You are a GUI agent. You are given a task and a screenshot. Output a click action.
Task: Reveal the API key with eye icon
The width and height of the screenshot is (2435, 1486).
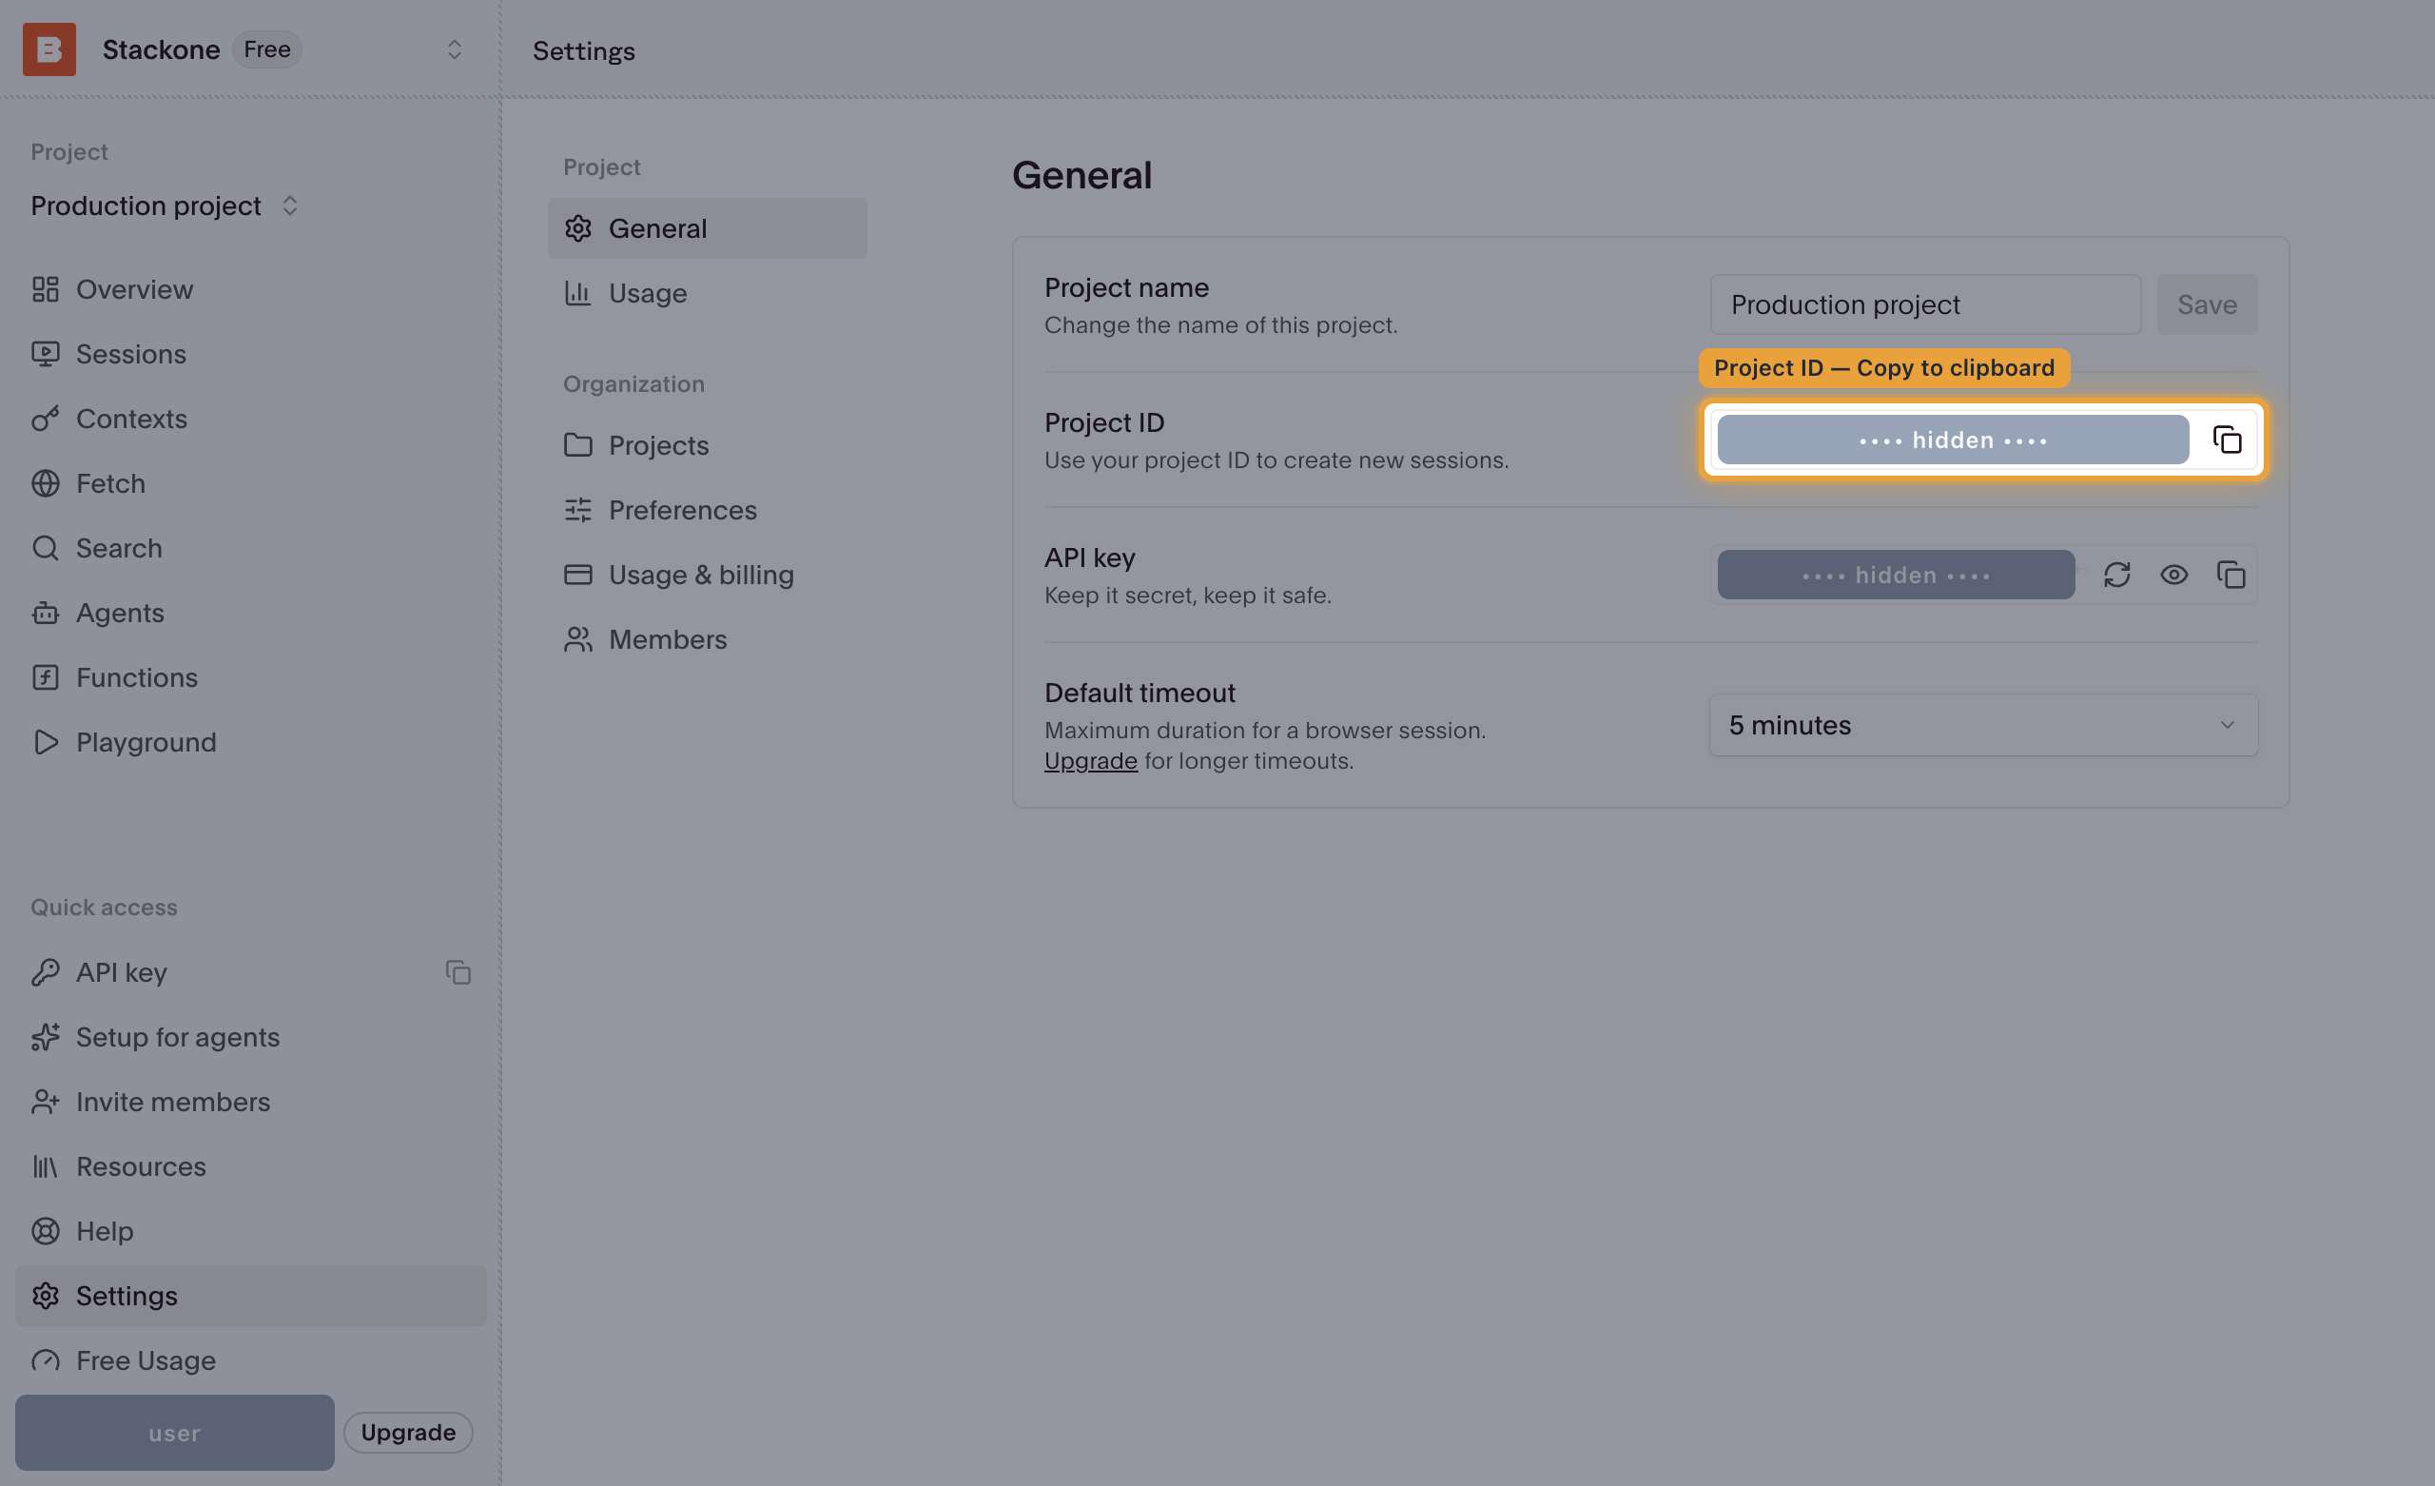(x=2174, y=576)
